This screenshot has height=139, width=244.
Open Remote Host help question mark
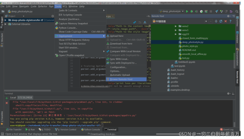click(x=230, y=21)
